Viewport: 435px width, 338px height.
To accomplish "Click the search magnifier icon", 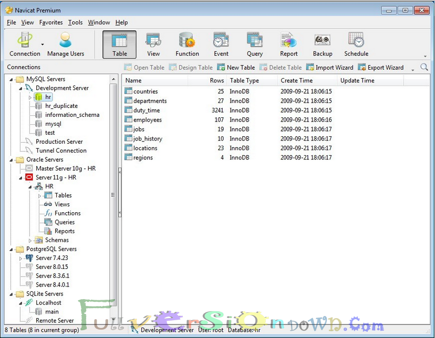I will click(x=424, y=67).
